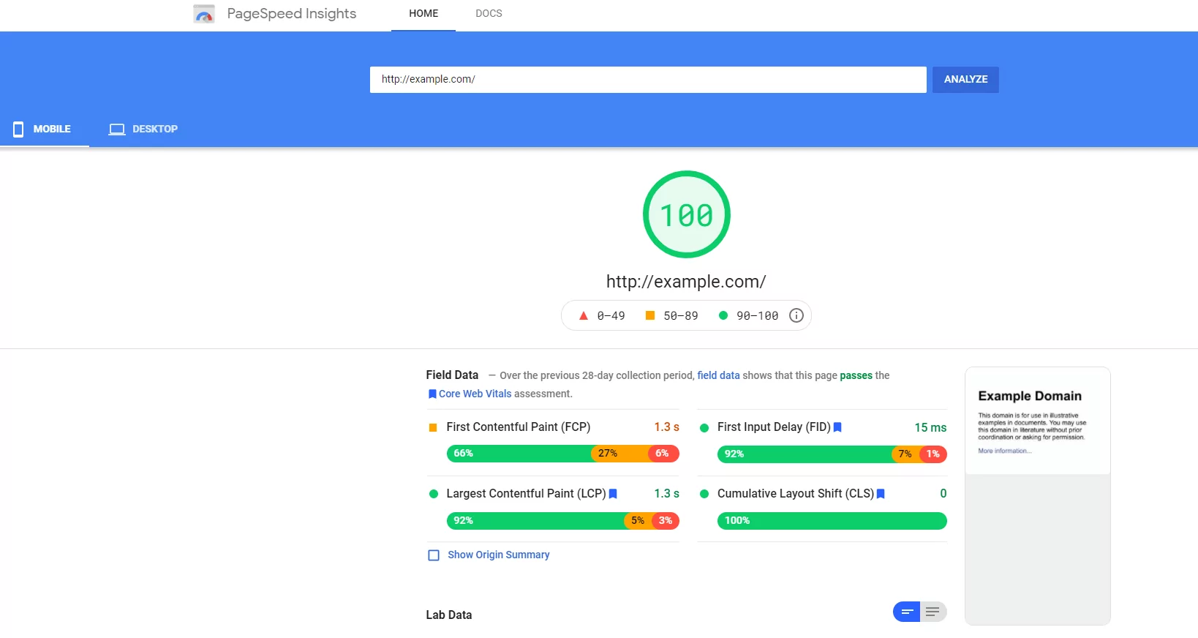Click the bookmark icon next to First Input Delay
This screenshot has height=638, width=1198.
[837, 427]
